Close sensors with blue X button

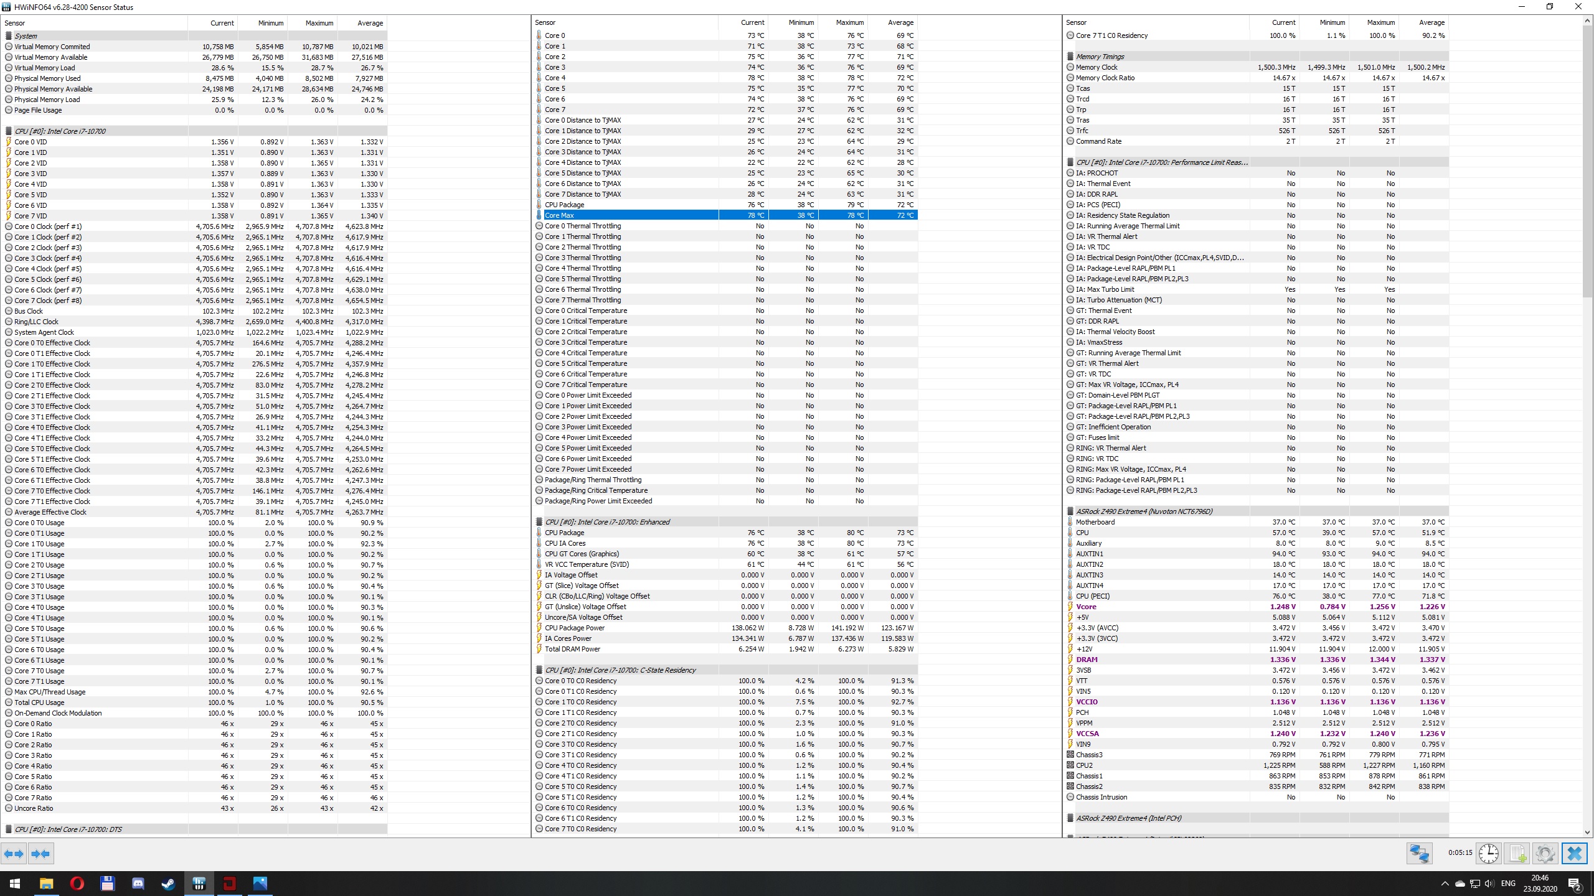1574,853
